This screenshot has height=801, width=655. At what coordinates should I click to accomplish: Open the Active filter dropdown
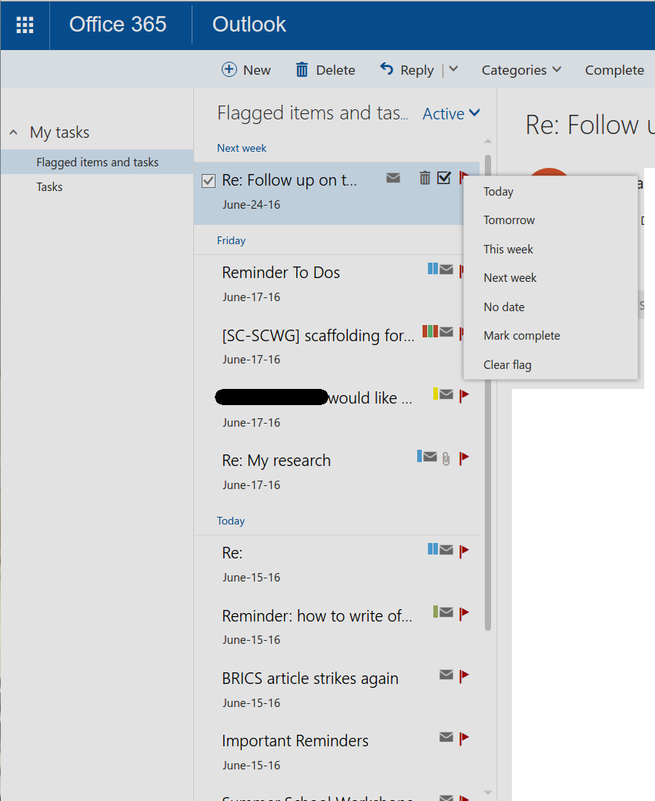[451, 113]
